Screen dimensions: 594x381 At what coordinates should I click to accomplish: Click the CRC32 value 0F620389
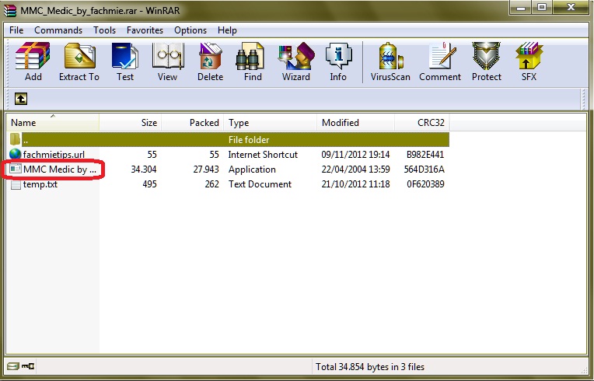coord(425,184)
